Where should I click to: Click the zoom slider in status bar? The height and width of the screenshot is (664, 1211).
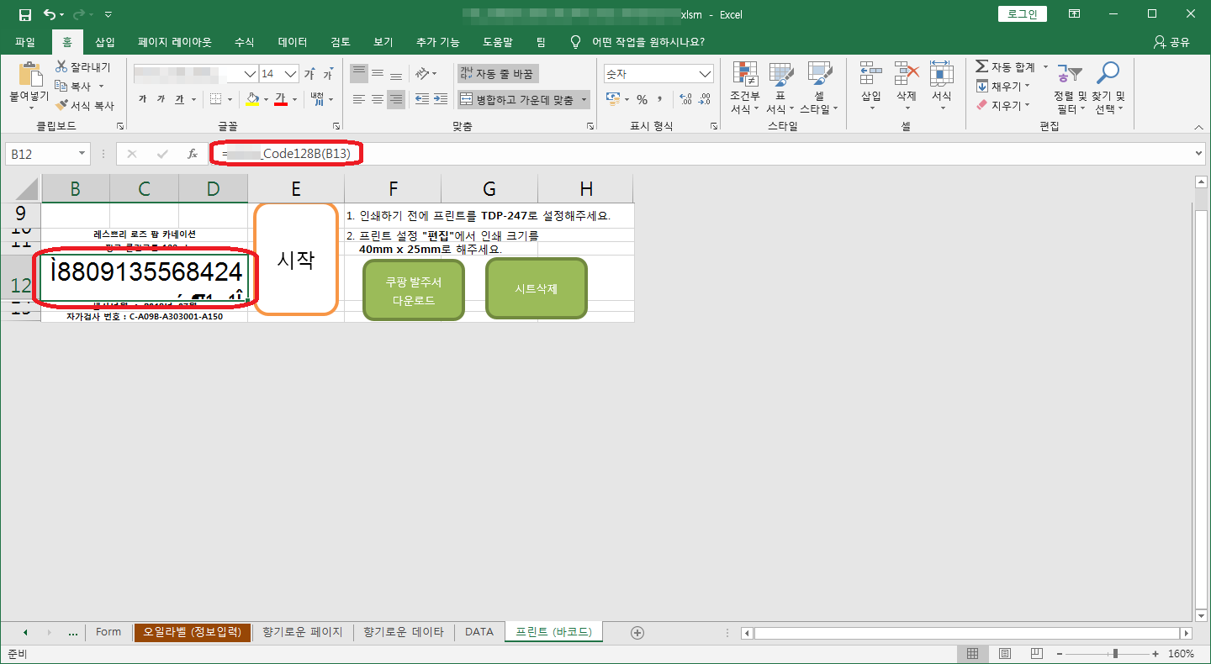click(x=1114, y=654)
